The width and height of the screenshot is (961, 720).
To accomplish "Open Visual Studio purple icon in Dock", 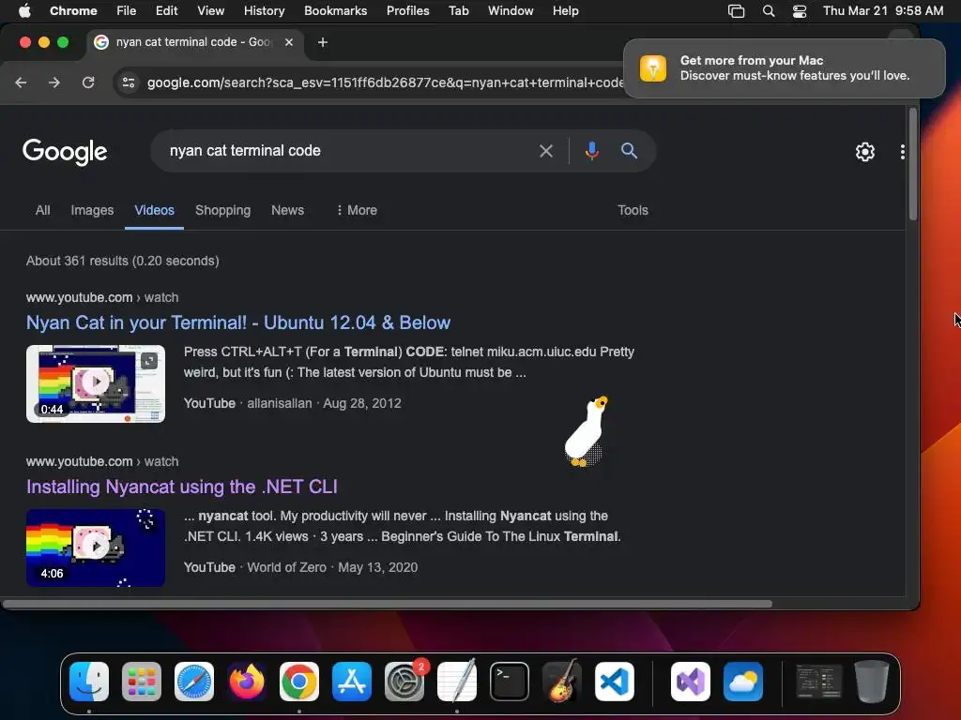I will (x=691, y=682).
